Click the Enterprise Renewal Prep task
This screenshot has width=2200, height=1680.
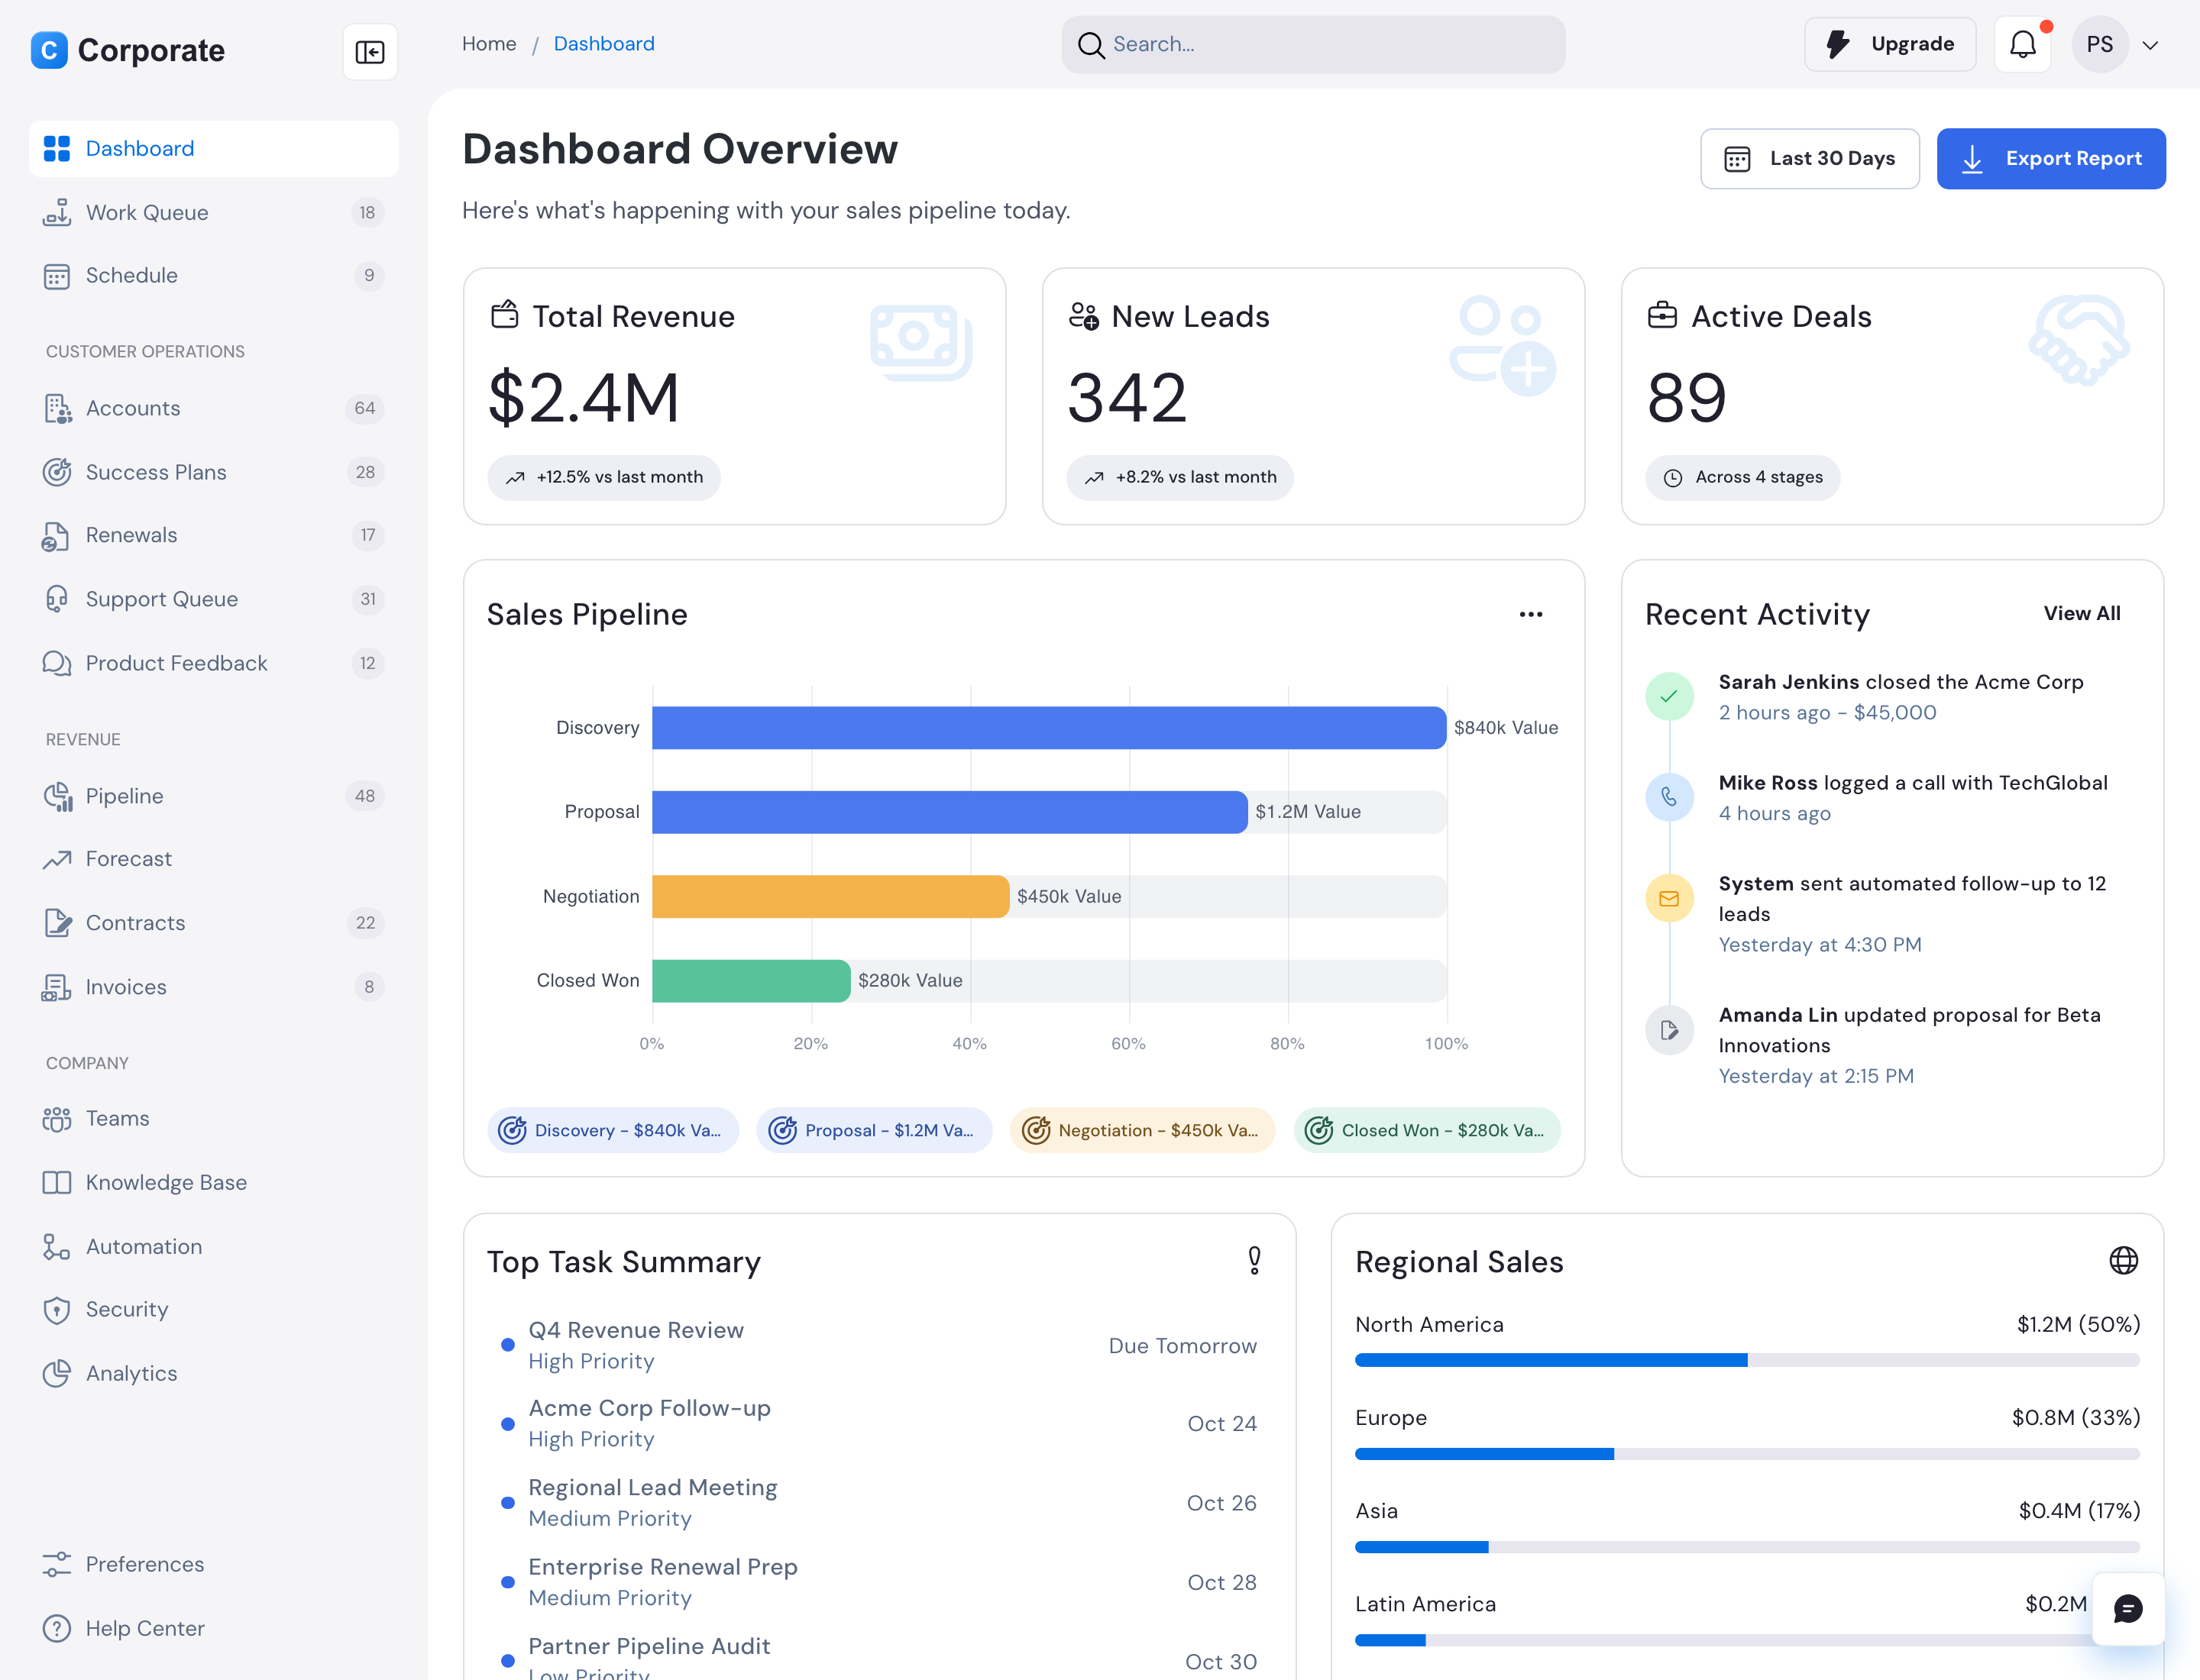pos(878,1581)
